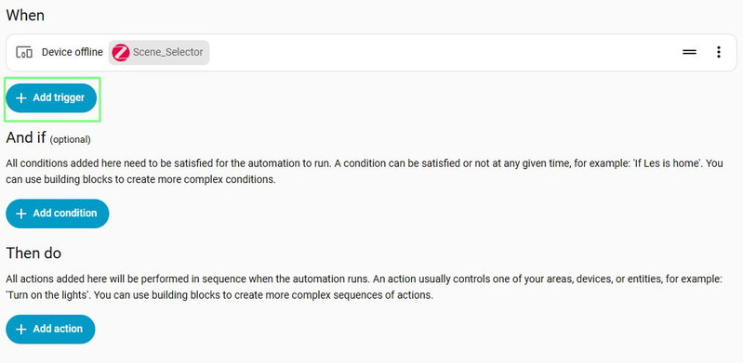Click the device icon beside Device offline
The height and width of the screenshot is (363, 743).
23,52
